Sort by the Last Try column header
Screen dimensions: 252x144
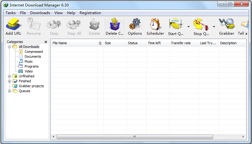tap(208, 43)
